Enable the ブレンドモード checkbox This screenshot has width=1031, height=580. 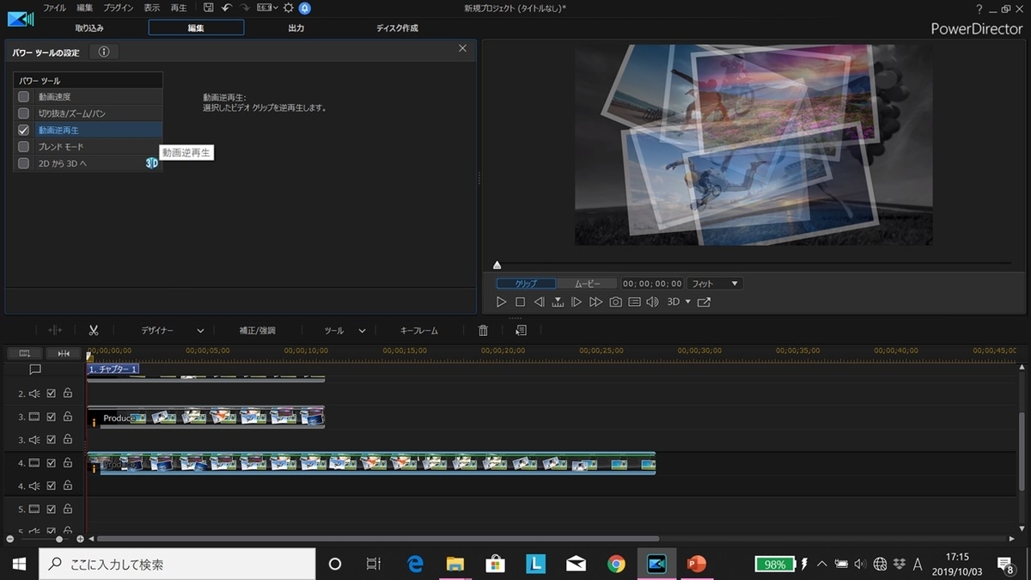click(x=24, y=147)
